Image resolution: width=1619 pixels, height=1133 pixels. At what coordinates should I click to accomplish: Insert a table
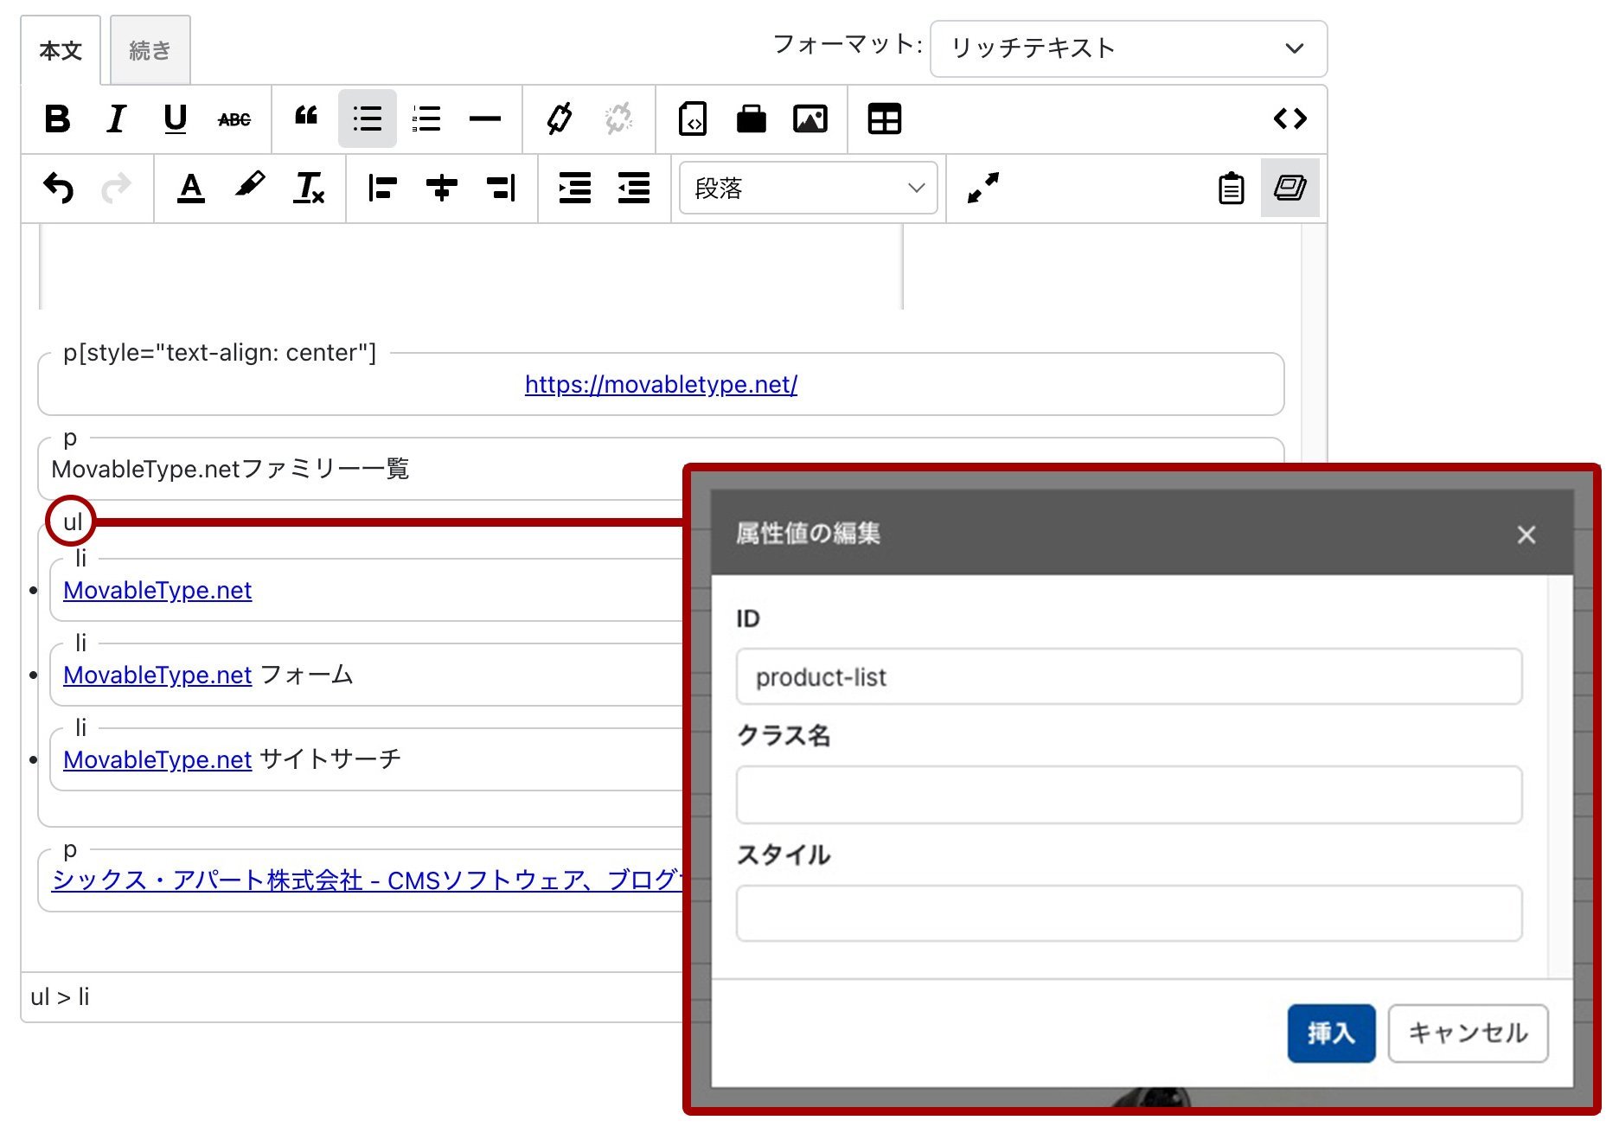pos(884,118)
